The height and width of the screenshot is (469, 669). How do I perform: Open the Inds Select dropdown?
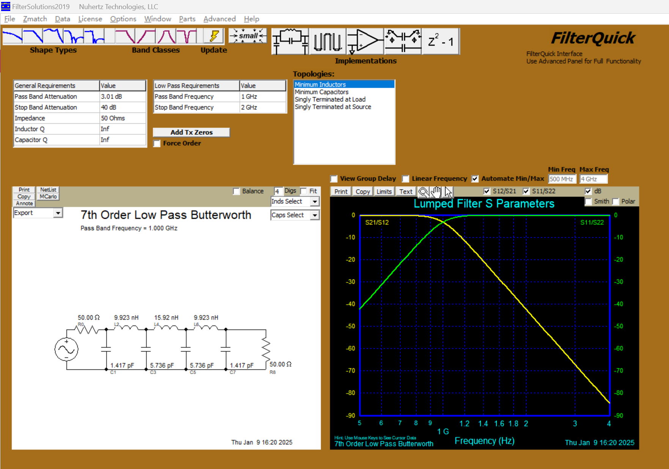pos(315,202)
